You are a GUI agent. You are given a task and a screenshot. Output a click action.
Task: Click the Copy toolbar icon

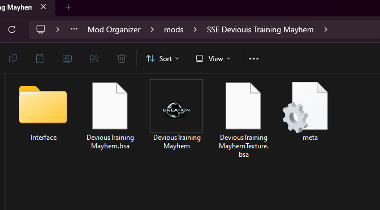tap(13, 58)
